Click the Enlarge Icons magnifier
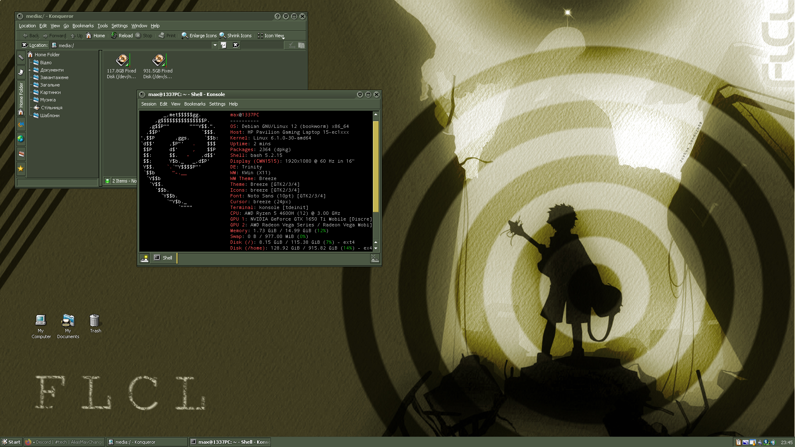This screenshot has height=447, width=795. (185, 36)
